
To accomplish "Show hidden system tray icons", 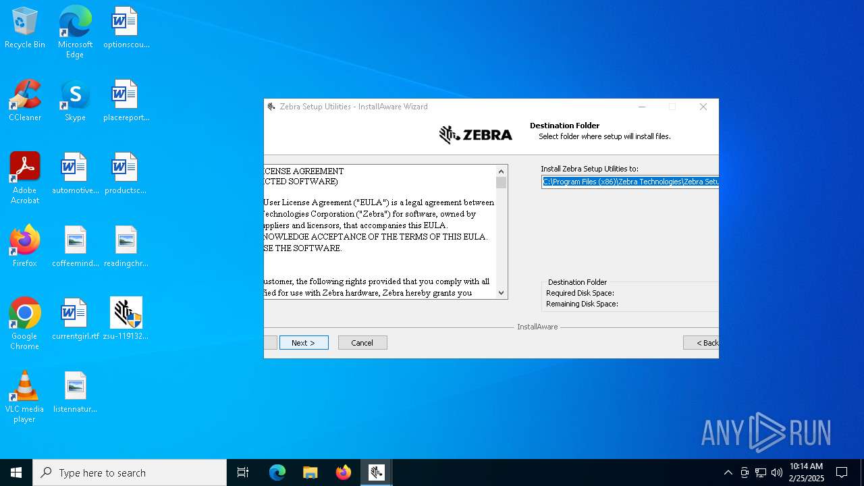I will coord(728,473).
